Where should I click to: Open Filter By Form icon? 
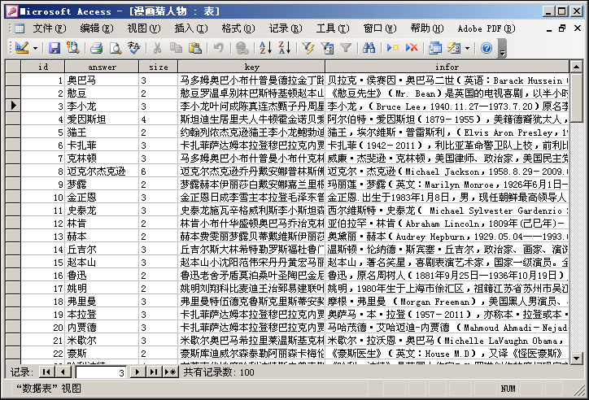tap(327, 48)
